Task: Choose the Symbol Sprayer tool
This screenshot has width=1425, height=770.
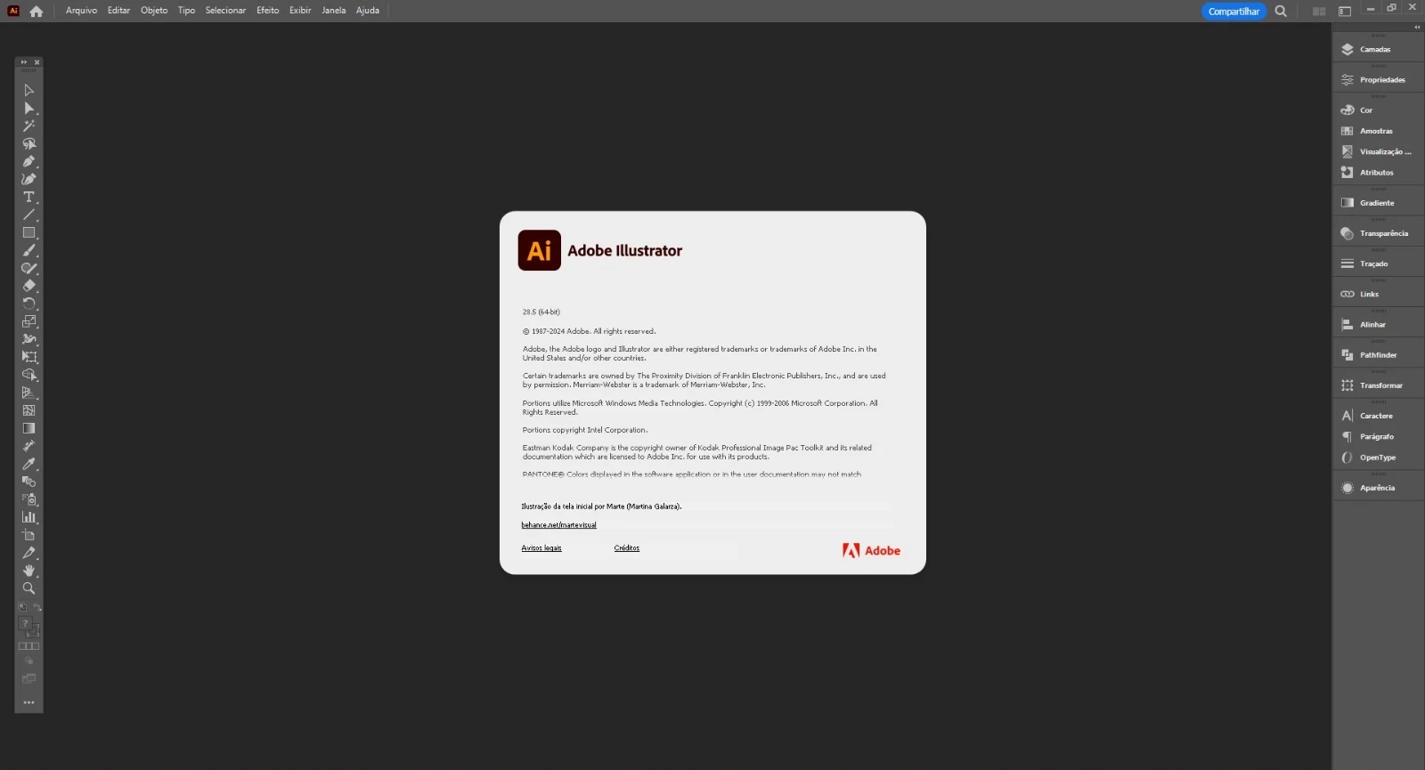Action: coord(28,499)
